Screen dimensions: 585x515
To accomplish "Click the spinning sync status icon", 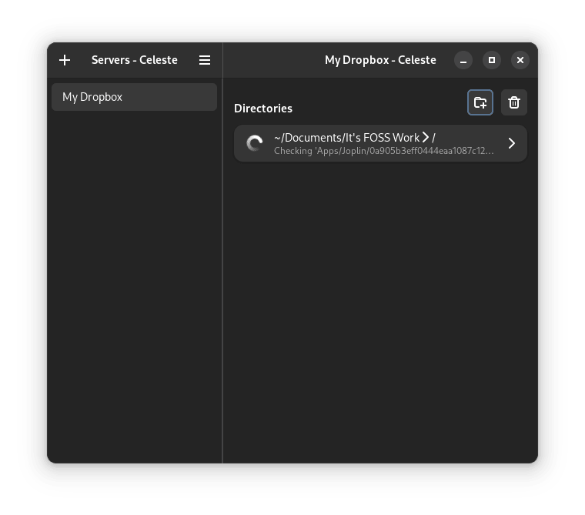I will pos(254,143).
